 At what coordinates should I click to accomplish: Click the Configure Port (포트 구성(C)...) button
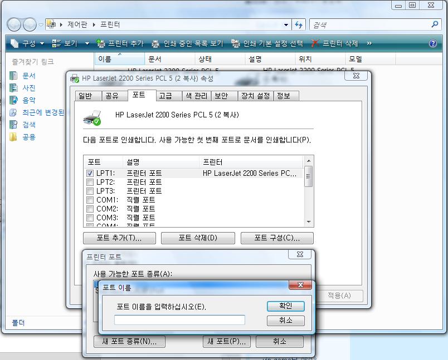pyautogui.click(x=277, y=238)
